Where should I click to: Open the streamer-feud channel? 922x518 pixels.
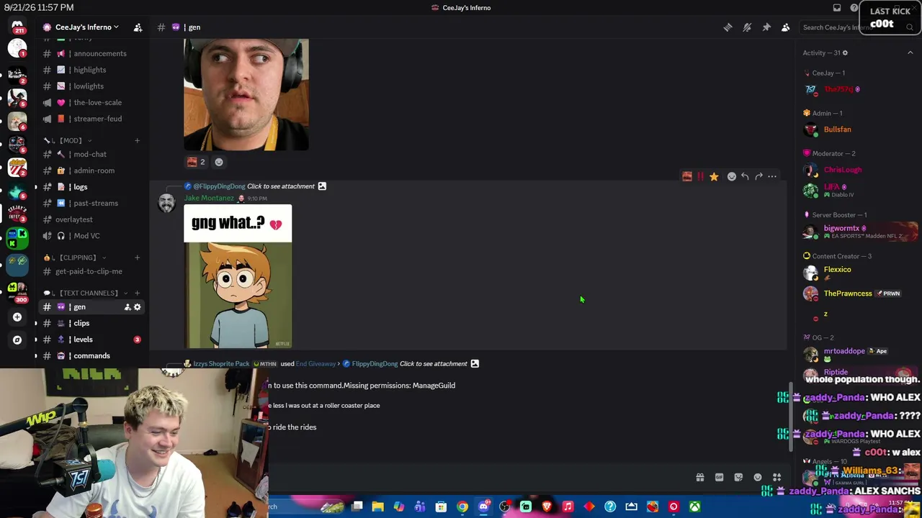point(91,119)
